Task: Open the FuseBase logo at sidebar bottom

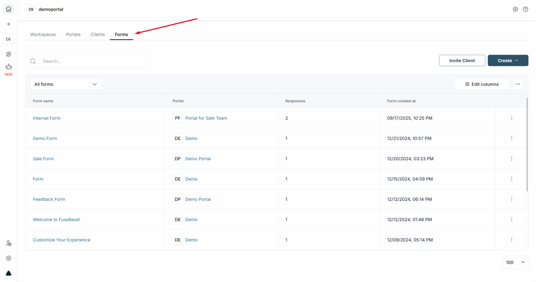Action: [x=8, y=273]
